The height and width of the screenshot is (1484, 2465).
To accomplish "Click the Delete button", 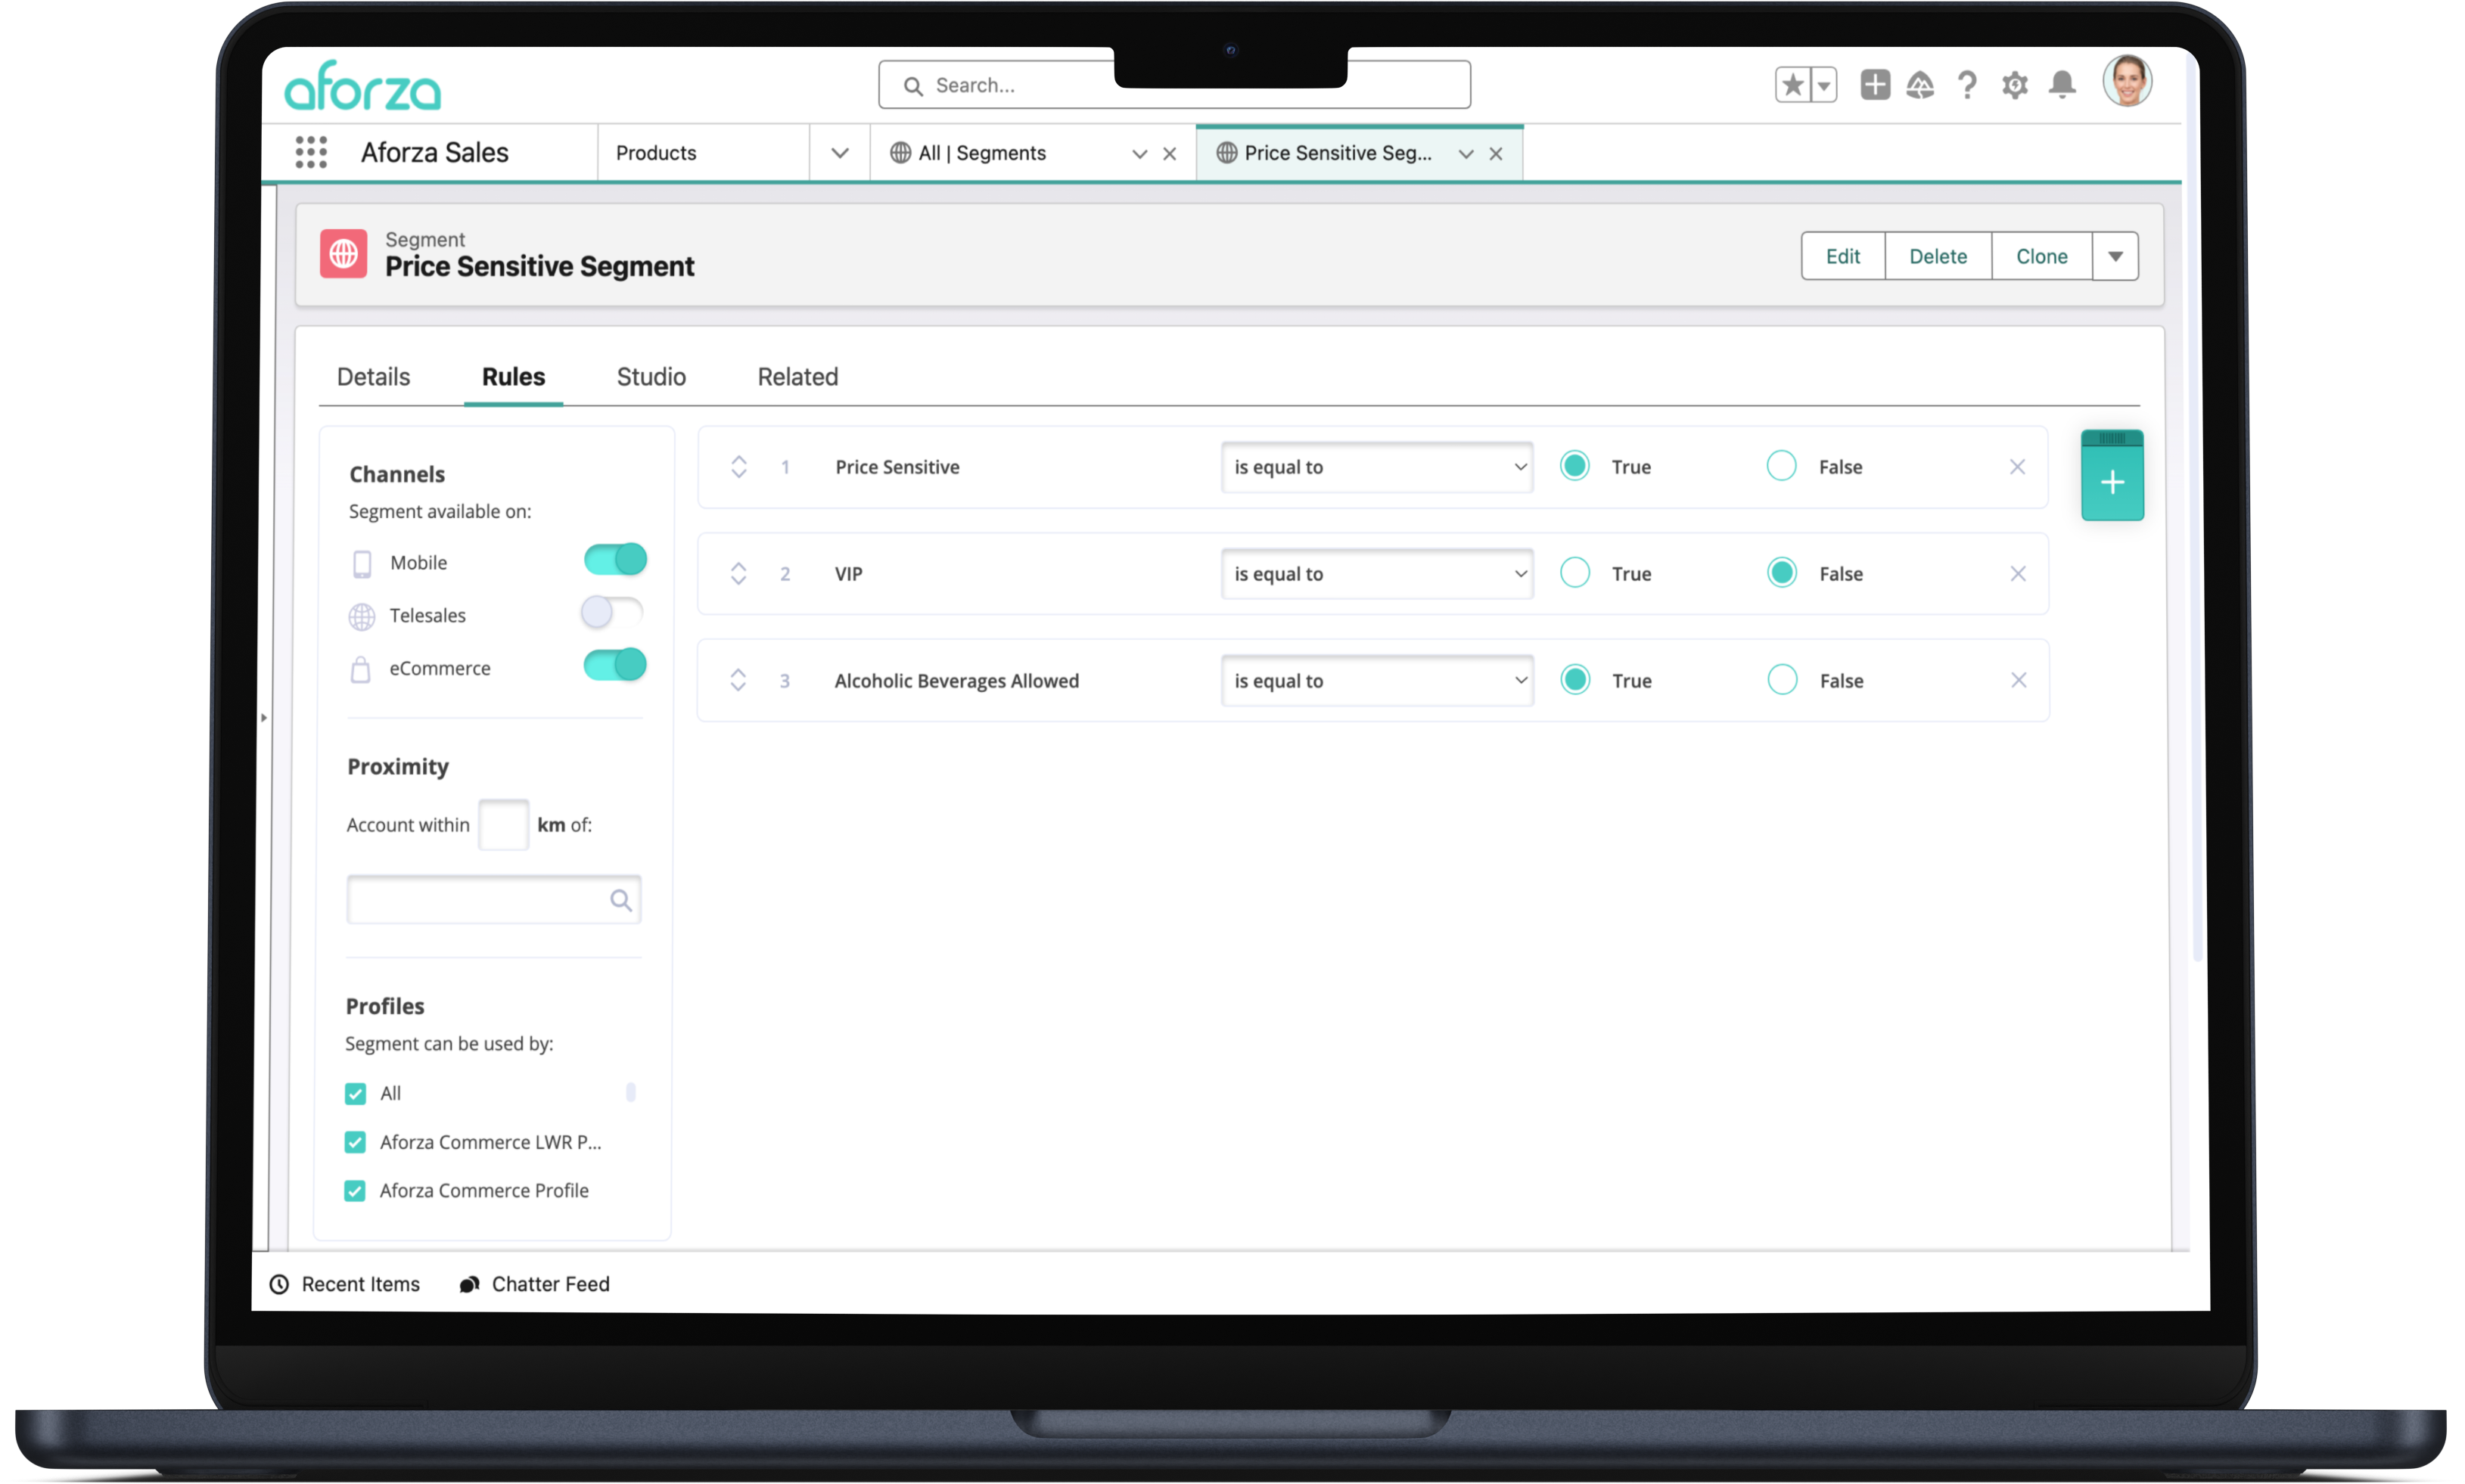I will click(x=1938, y=255).
